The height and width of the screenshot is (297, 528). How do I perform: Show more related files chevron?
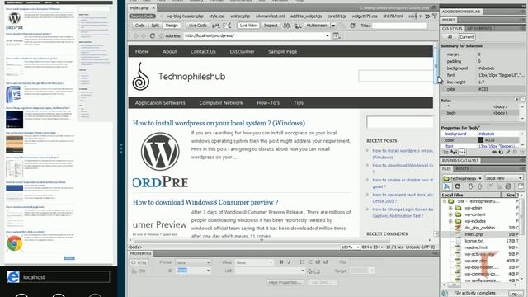[x=427, y=16]
